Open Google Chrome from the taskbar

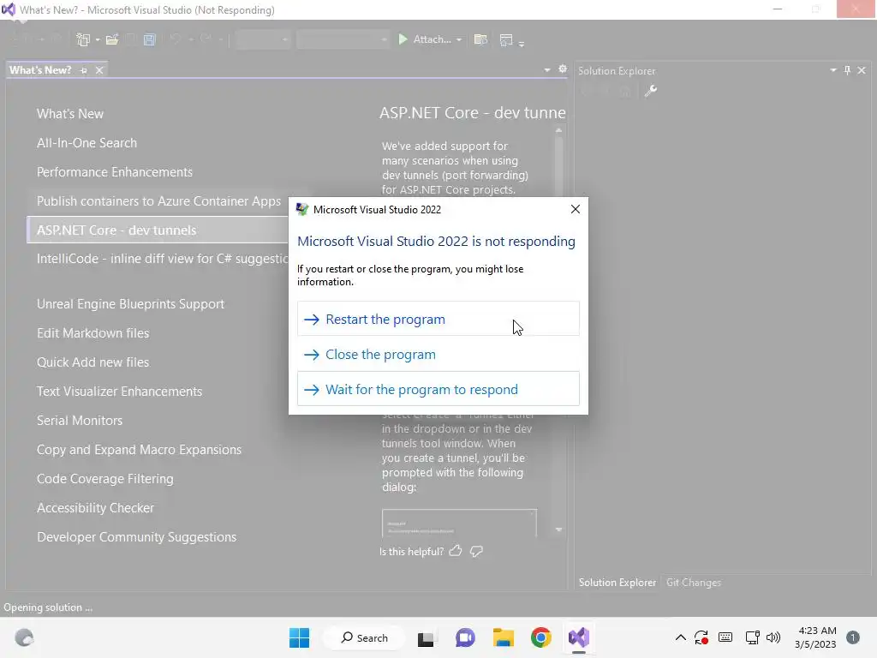click(541, 637)
